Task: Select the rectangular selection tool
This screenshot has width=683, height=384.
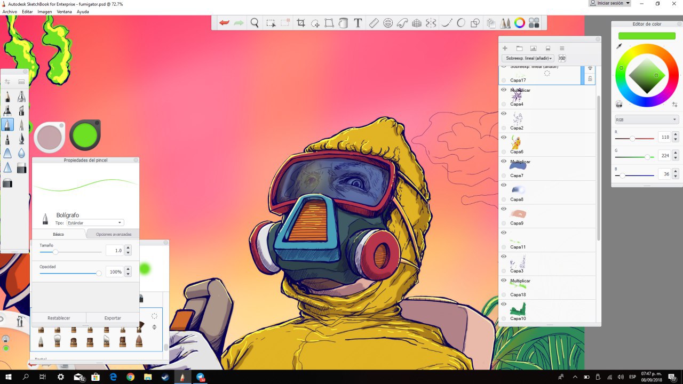Action: (x=271, y=23)
